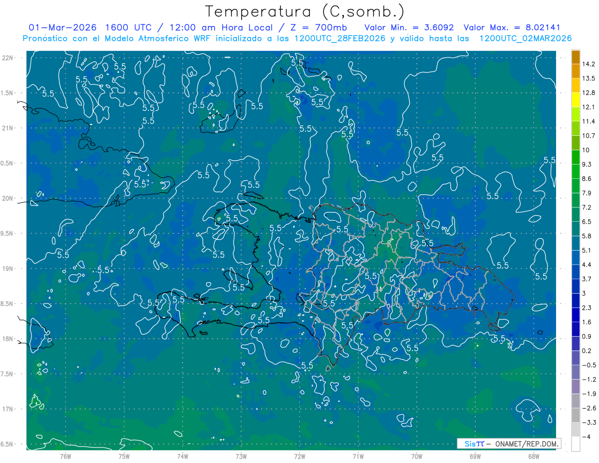Click the 5.8 color scale label
The width and height of the screenshot is (599, 463).
pos(587,236)
